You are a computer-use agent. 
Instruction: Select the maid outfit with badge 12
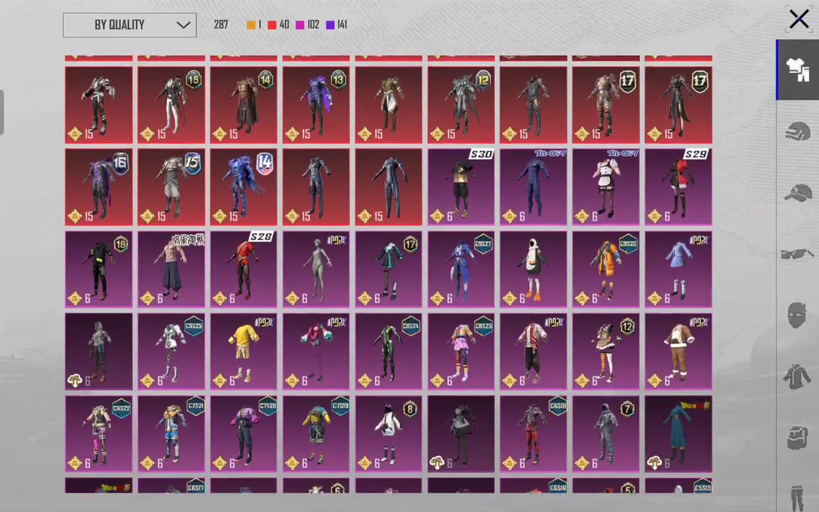[x=606, y=351]
